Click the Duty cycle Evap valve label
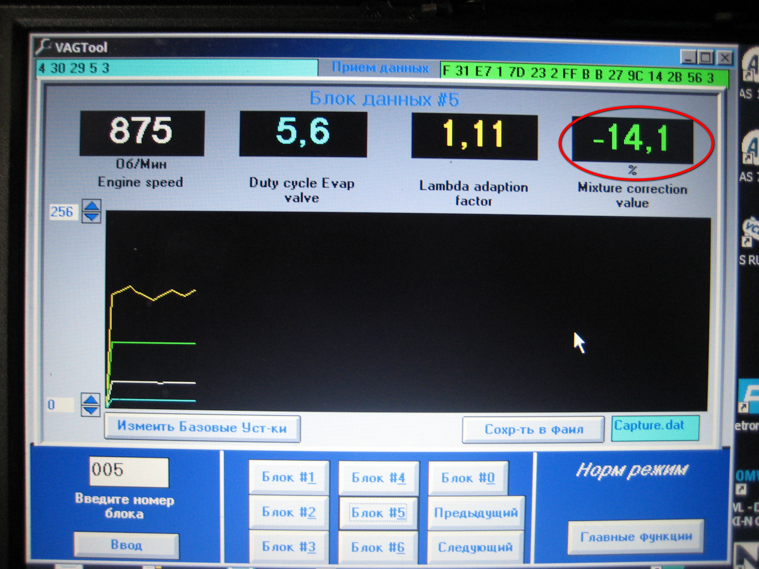 302,190
